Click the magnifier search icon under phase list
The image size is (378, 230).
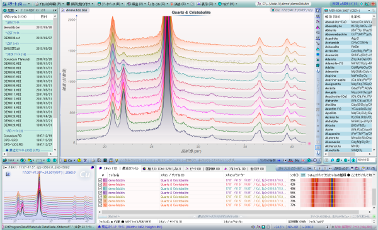[332, 160]
